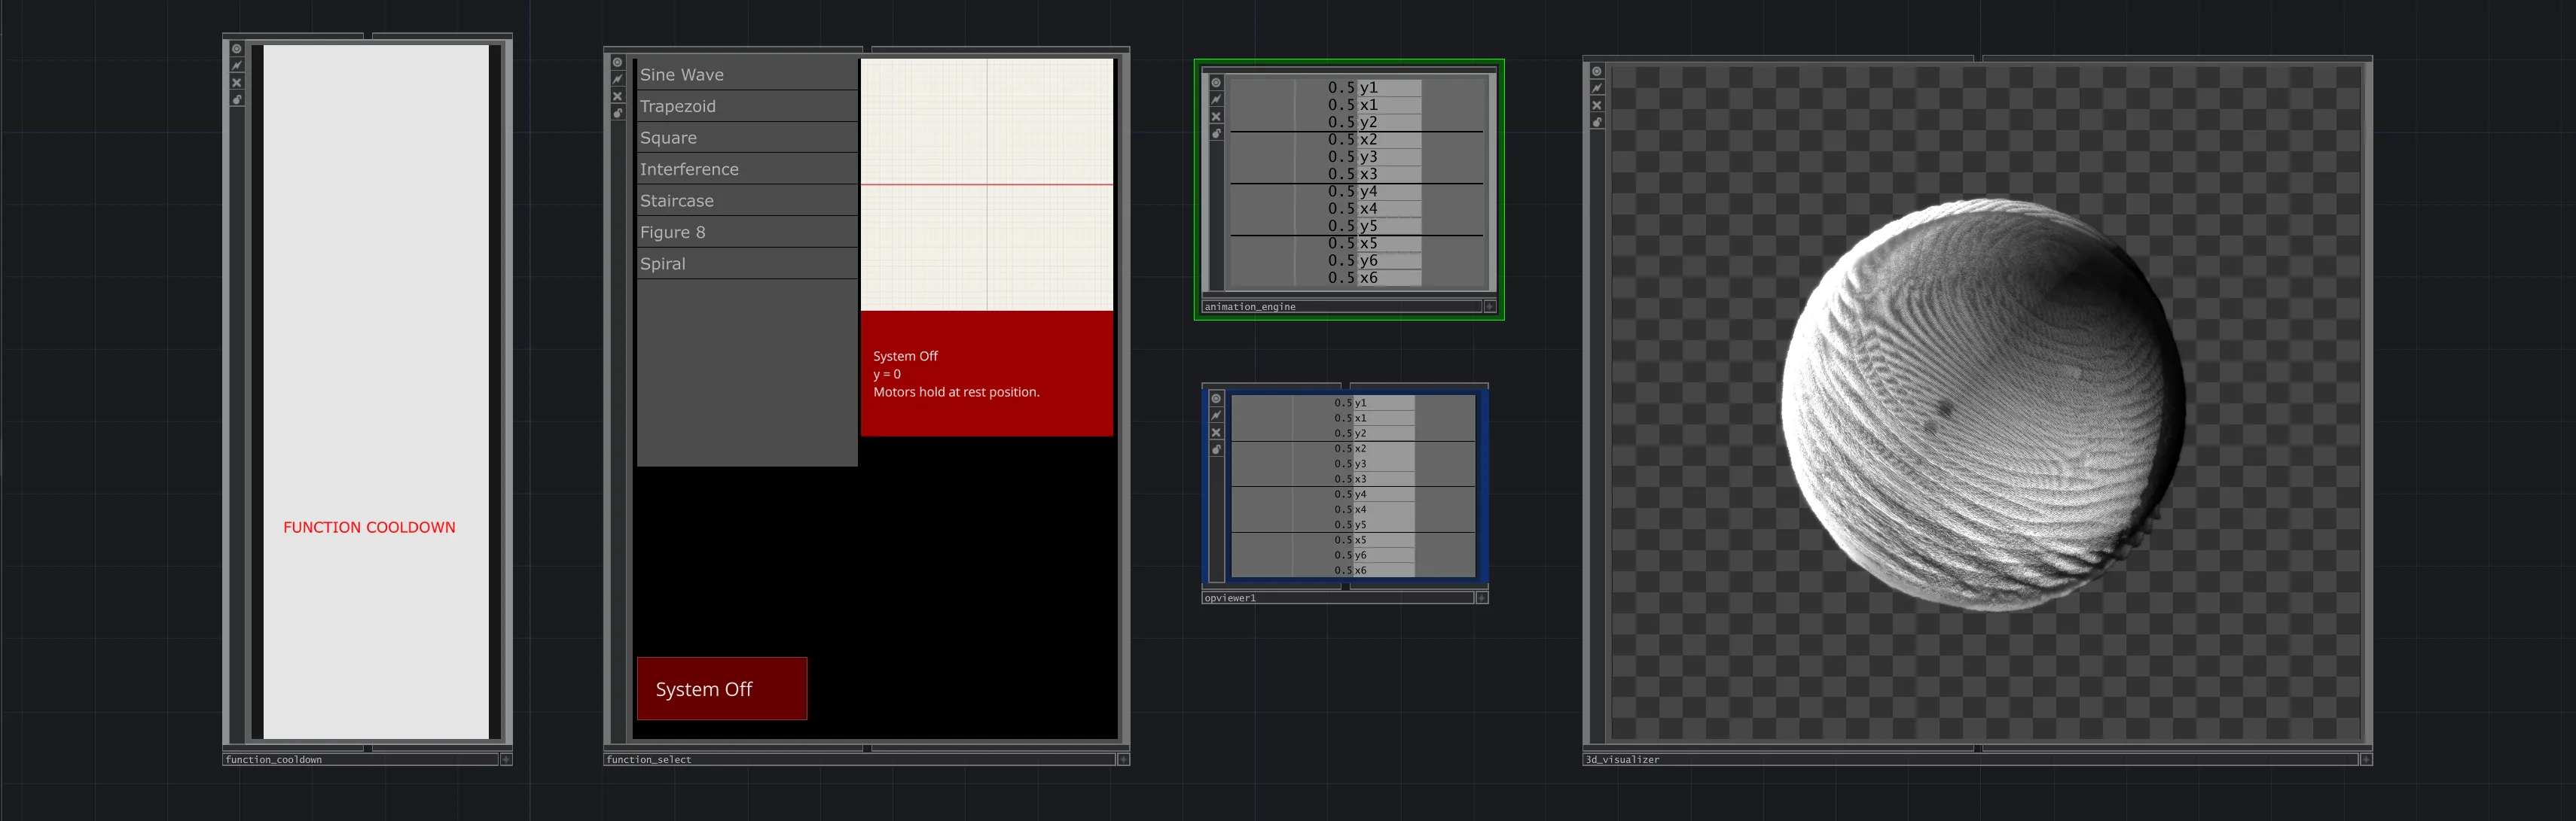Click the X bypass flag on 3d_visualizer
The width and height of the screenshot is (2576, 821).
(1597, 106)
